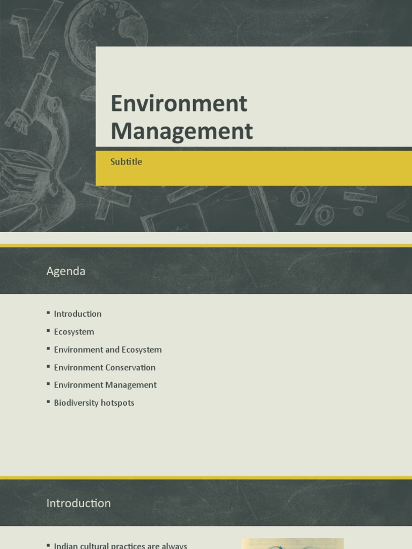Click the "Introduction" slide heading
The width and height of the screenshot is (412, 549).
pos(78,503)
